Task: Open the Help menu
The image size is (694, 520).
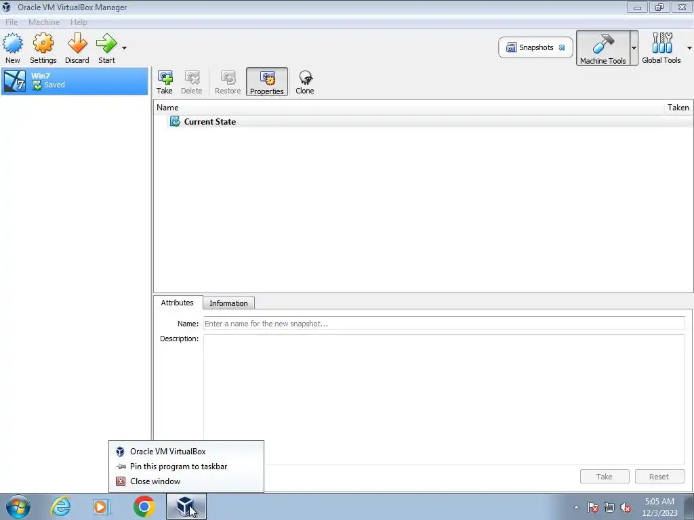Action: (x=79, y=22)
